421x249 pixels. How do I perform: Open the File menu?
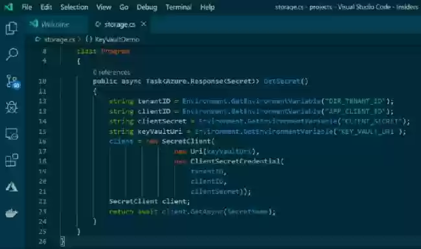click(27, 7)
